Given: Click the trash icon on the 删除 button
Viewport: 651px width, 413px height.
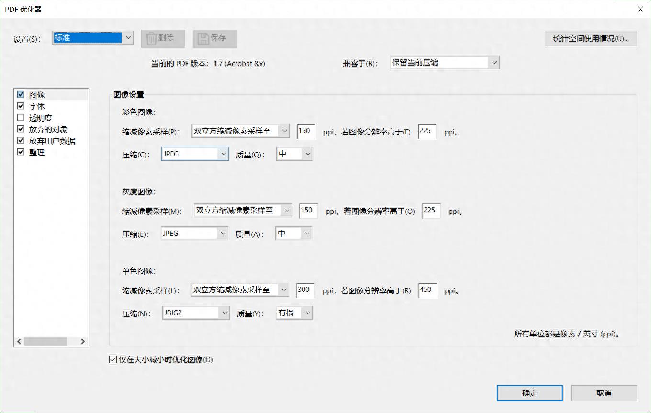Looking at the screenshot, I should 151,38.
